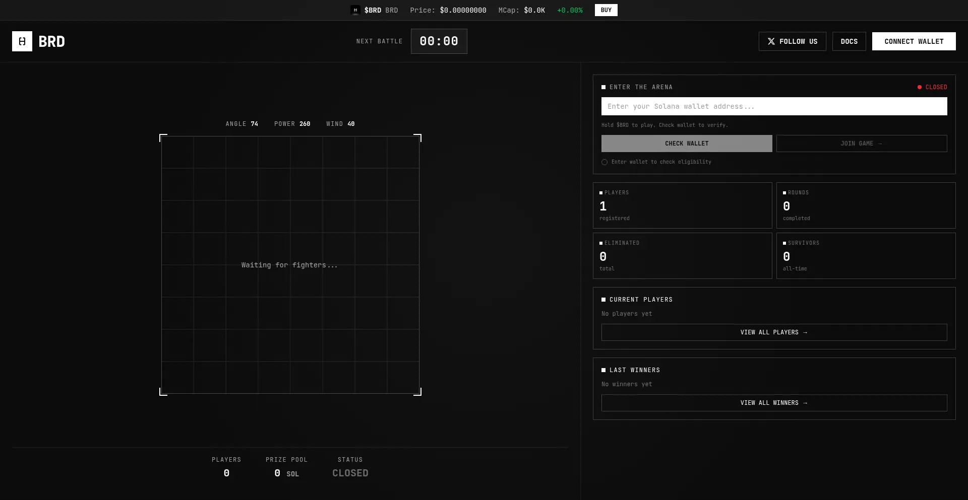Click the X icon on Follow Us
The width and height of the screenshot is (968, 500).
tap(771, 41)
